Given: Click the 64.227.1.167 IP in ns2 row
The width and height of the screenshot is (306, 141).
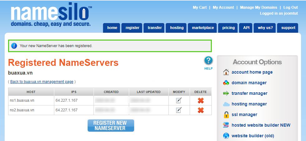Looking at the screenshot, I should coord(66,110).
